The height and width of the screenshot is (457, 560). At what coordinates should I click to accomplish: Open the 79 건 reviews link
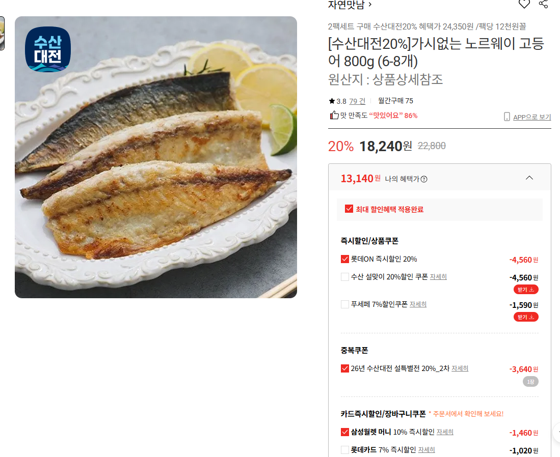[x=357, y=101]
